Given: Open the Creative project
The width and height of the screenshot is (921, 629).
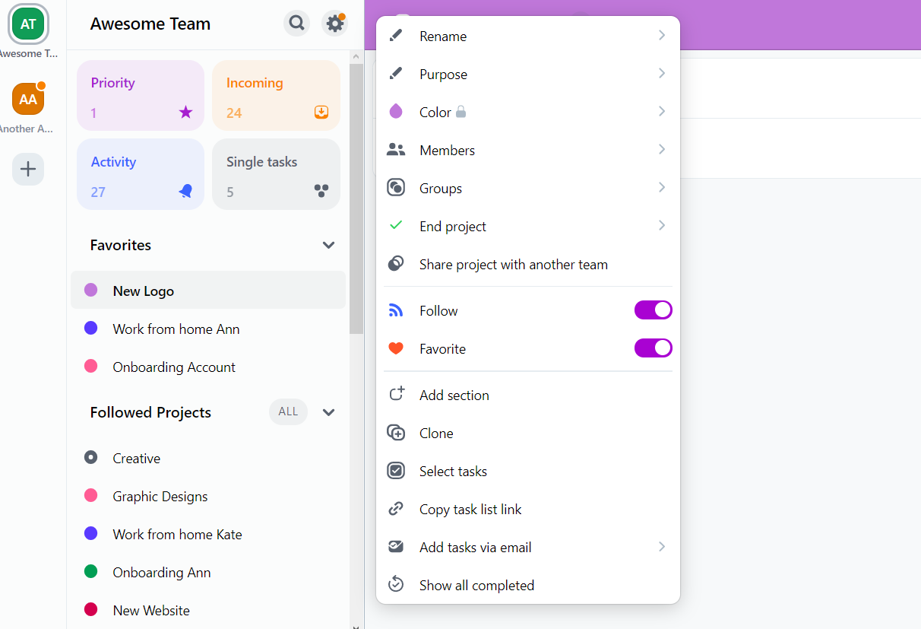Looking at the screenshot, I should [x=208, y=458].
